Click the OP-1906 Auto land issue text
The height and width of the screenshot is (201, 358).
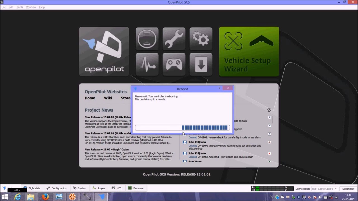click(221, 157)
